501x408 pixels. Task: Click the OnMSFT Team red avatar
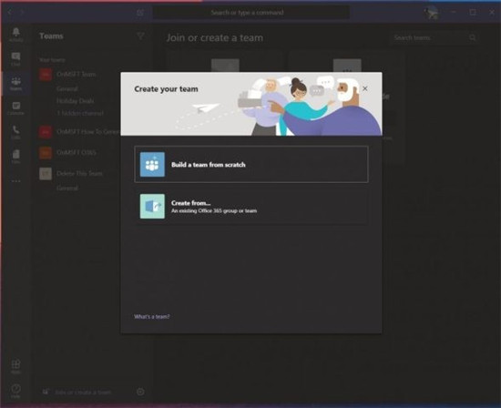coord(46,74)
